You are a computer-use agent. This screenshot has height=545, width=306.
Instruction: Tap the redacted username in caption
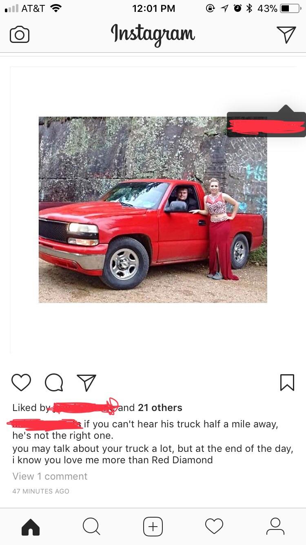(x=46, y=424)
